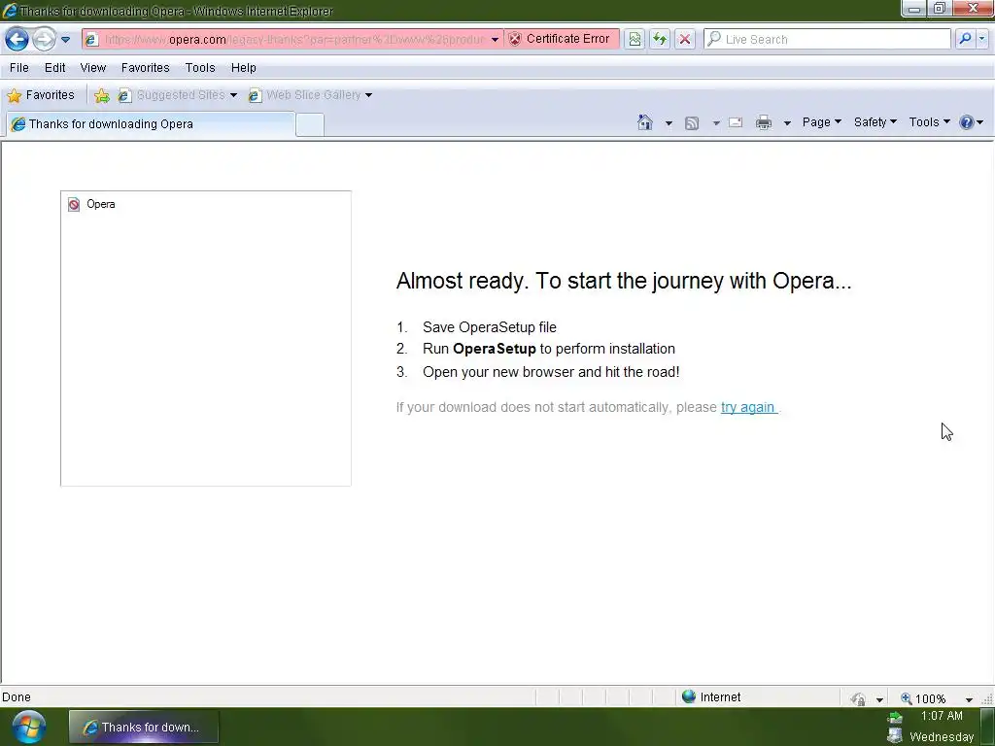Open the Page command menu
The width and height of the screenshot is (995, 746).
822,122
